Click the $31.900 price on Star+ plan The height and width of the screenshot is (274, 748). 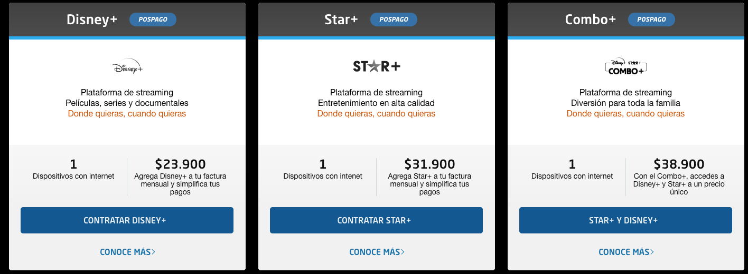coord(429,164)
